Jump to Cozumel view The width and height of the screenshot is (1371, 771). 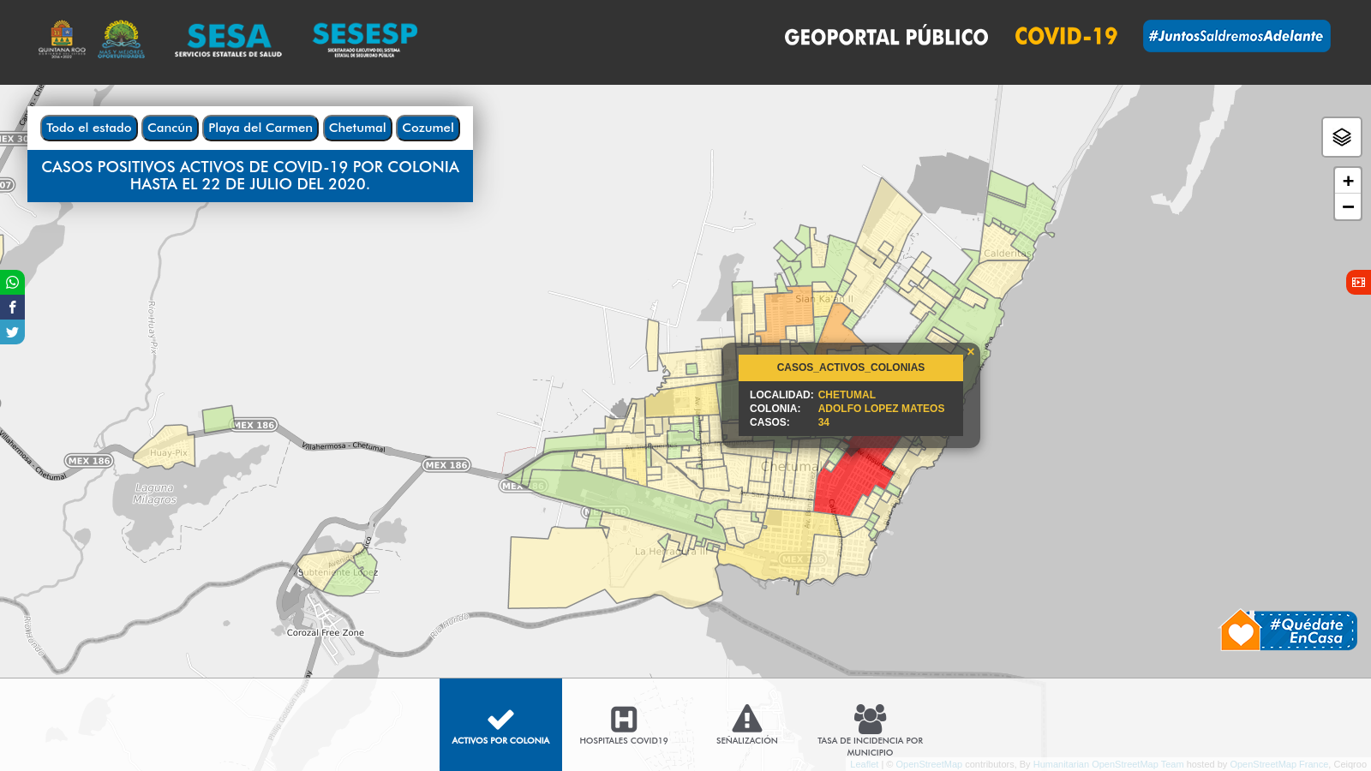pyautogui.click(x=428, y=128)
